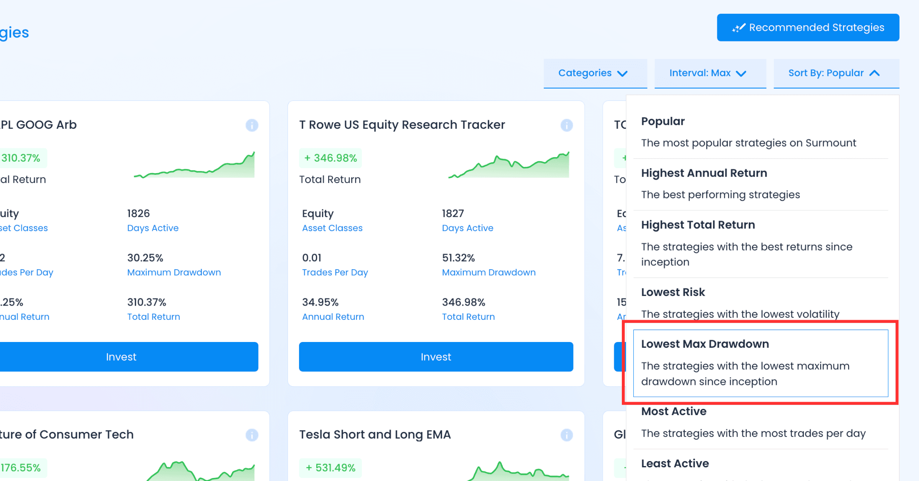Open Future of Consumer Tech title
Screen dimensions: 919x481
coord(67,435)
